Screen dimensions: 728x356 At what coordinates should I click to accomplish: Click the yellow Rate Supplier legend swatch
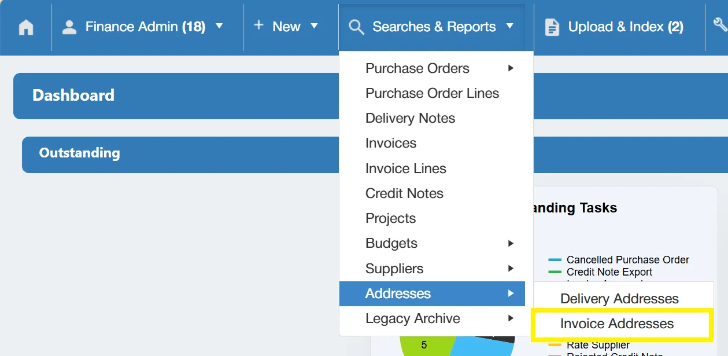(x=555, y=345)
